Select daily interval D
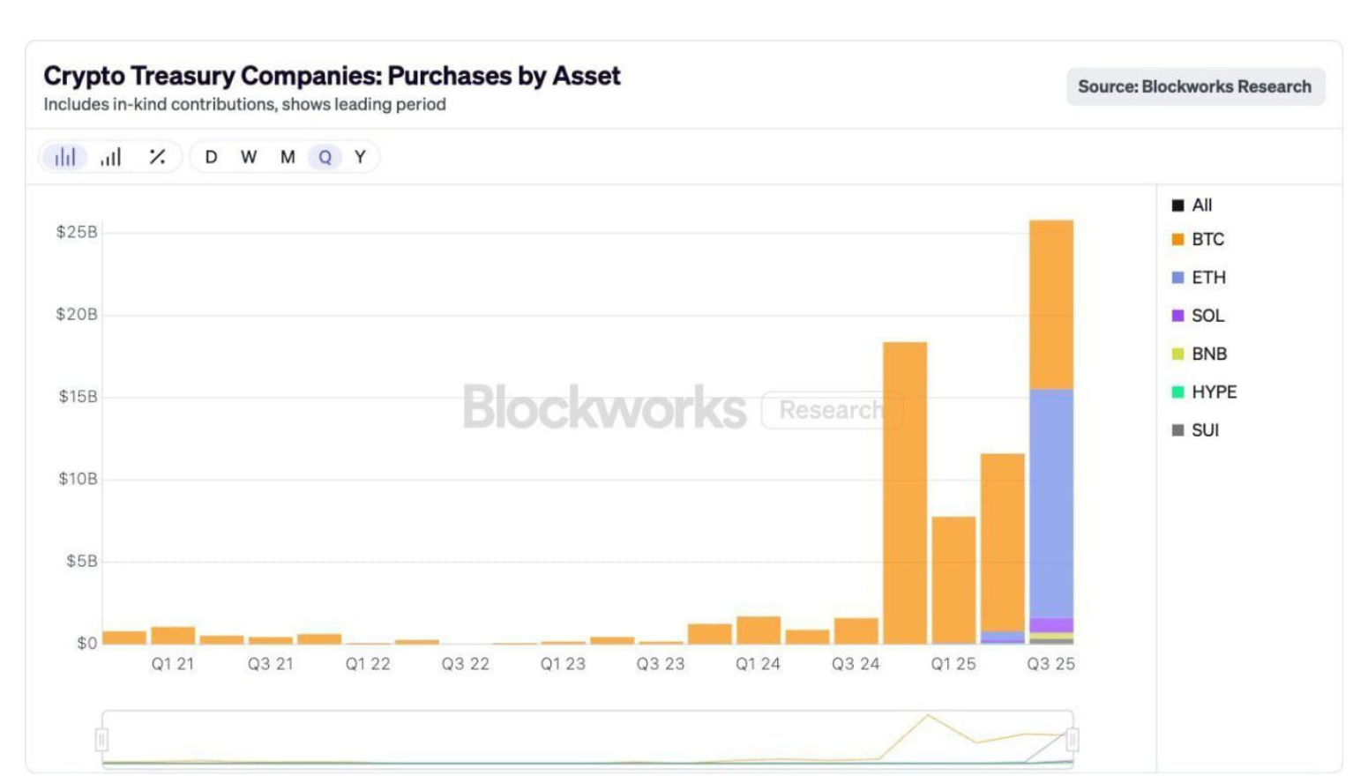Viewport: 1353px width, 783px height. coord(211,157)
